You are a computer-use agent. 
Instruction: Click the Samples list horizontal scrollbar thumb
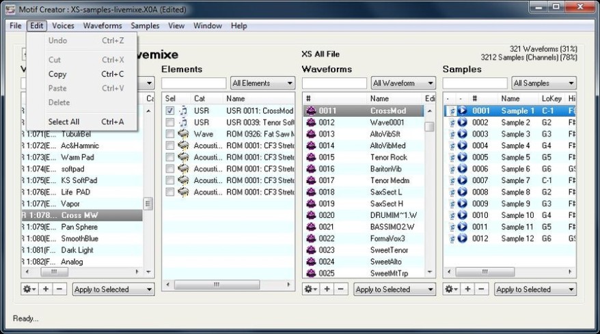point(485,272)
